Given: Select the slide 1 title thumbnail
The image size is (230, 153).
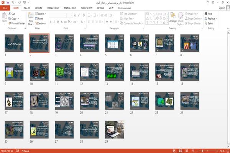Looking at the screenshot, I should coord(14,43).
